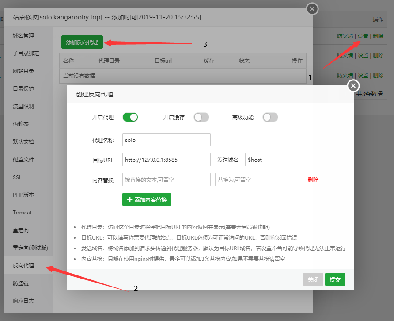Click the 发送域名 input field
Screen dimensions: 394x321
coord(289,160)
